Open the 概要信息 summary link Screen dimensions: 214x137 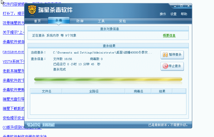coord(169,35)
